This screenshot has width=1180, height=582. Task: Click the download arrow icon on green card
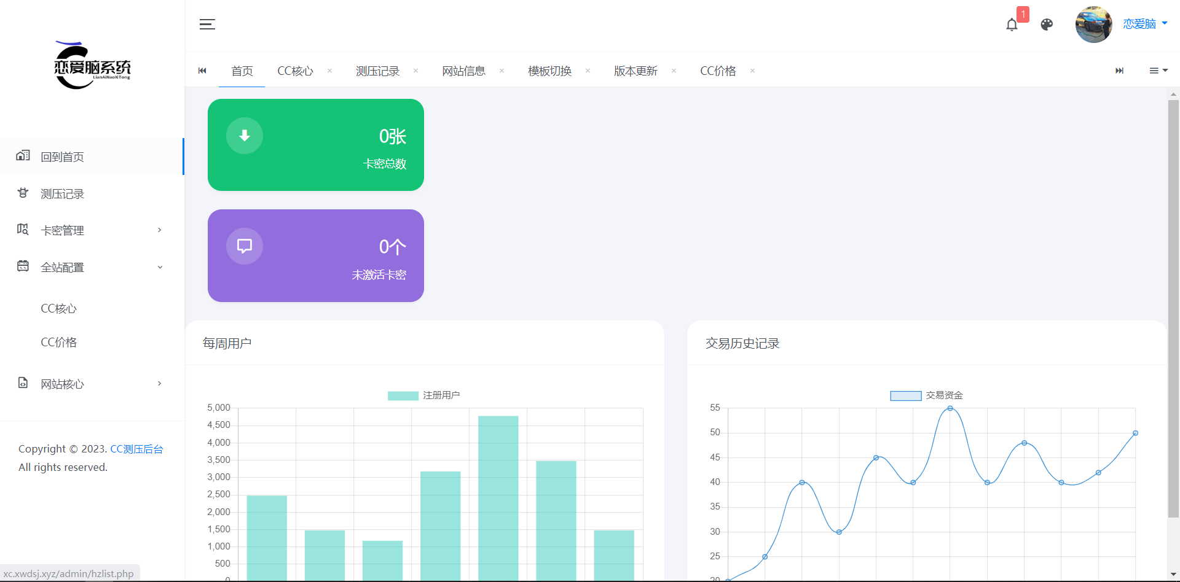tap(245, 136)
